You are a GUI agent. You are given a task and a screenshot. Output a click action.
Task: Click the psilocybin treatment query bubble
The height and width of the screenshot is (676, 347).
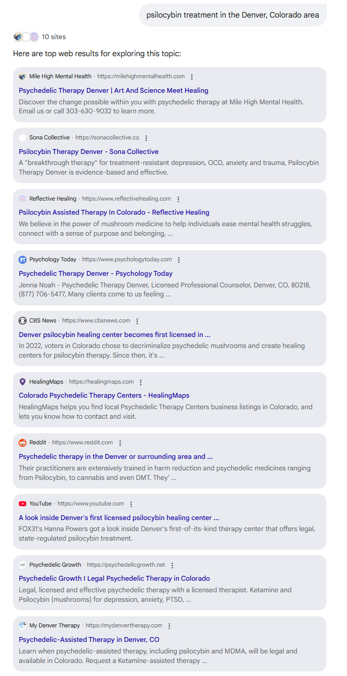[233, 15]
